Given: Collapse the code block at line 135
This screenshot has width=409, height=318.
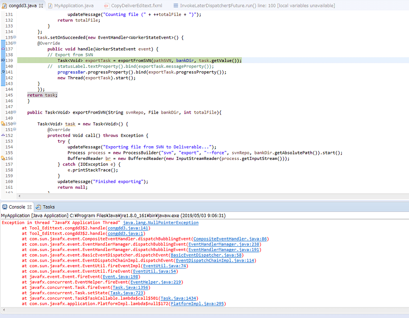Looking at the screenshot, I should (x=14, y=37).
